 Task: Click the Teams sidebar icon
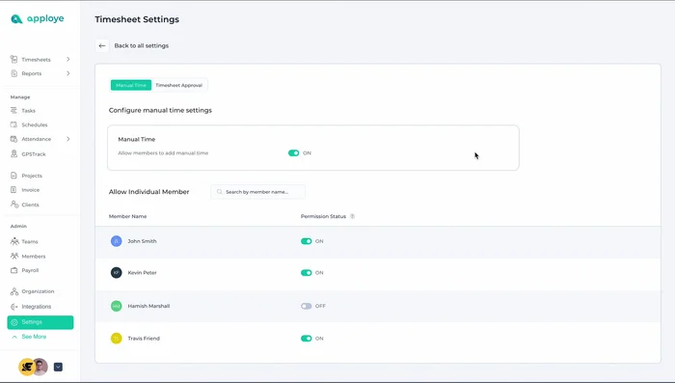tap(14, 241)
